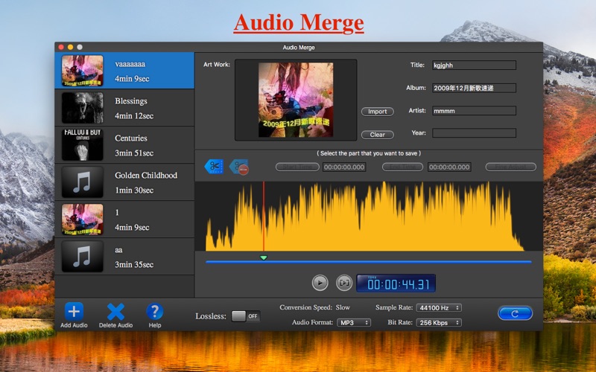Image resolution: width=596 pixels, height=372 pixels.
Task: Start playback with the play button
Action: tap(320, 283)
